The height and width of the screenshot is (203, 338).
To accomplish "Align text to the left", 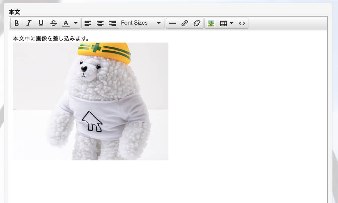I will [x=88, y=23].
